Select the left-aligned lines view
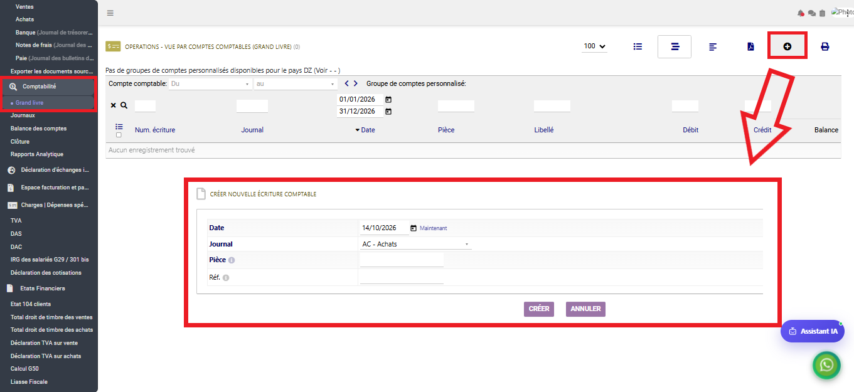The image size is (854, 392). point(713,46)
